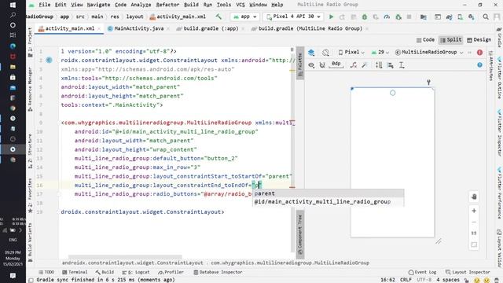Open the MultiLineRadioGroup theme dropdown
503x283 pixels.
coord(429,52)
